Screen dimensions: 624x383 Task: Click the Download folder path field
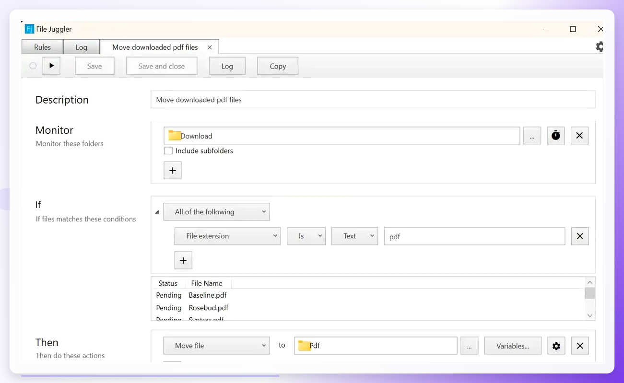pyautogui.click(x=342, y=136)
